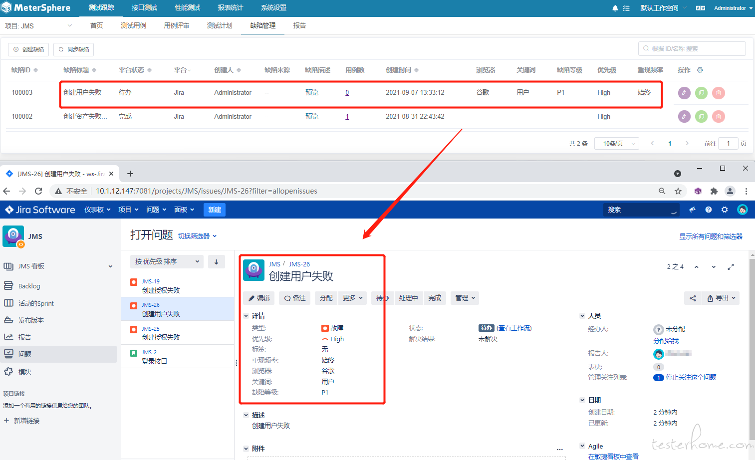Screen dimensions: 755x460
Task: Open the 管理 dropdown button
Action: 465,298
